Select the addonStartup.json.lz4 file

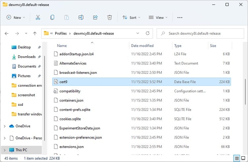(142, 54)
